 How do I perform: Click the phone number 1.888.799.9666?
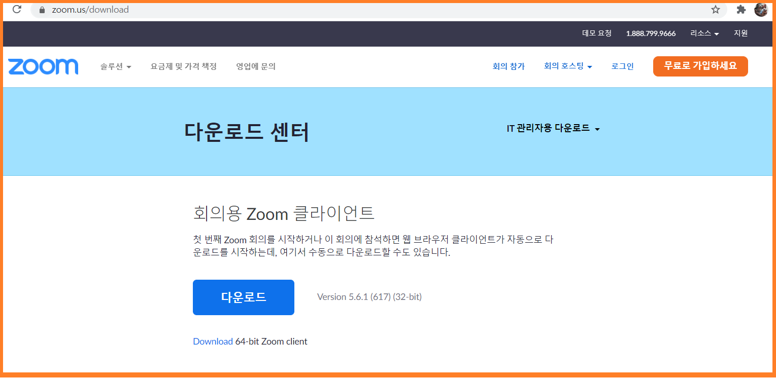[x=651, y=33]
